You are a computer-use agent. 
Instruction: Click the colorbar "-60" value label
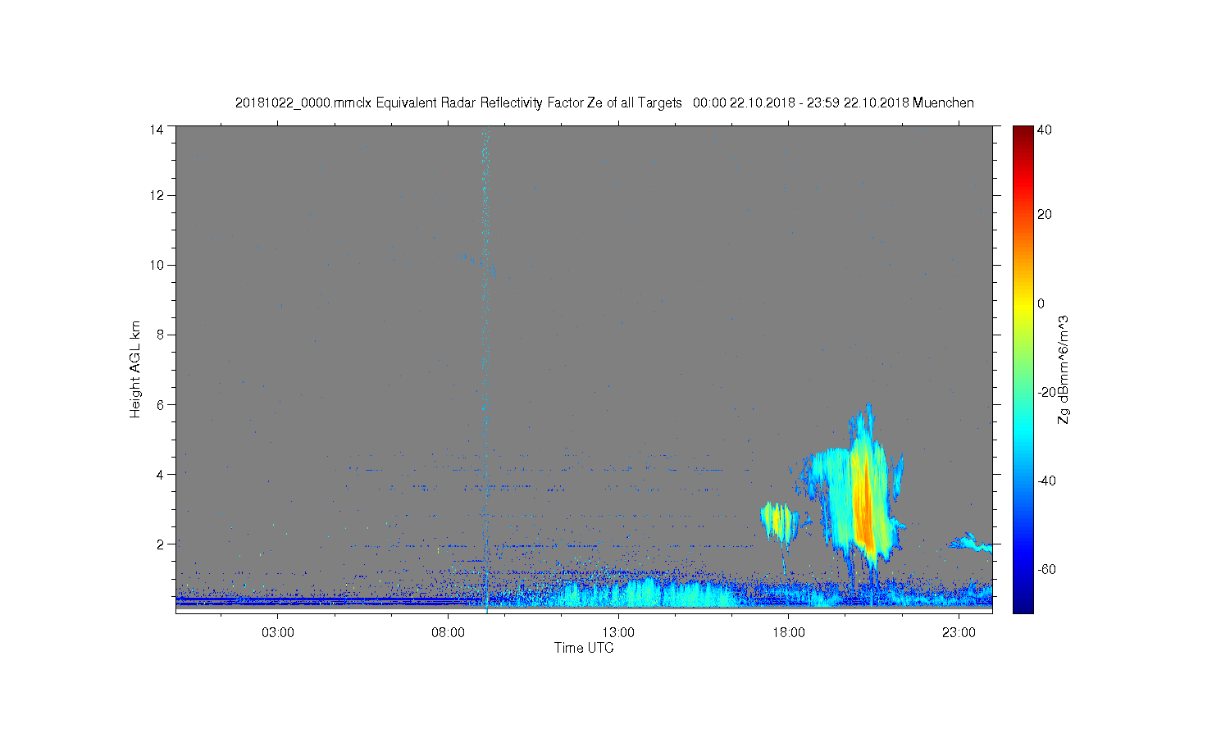pyautogui.click(x=1046, y=569)
